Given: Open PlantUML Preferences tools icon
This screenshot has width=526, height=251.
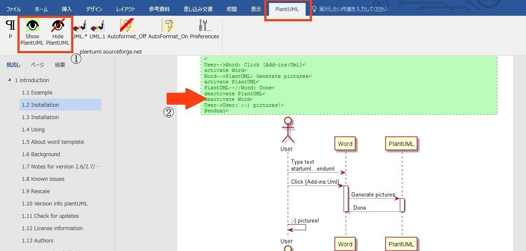Looking at the screenshot, I should [x=205, y=26].
